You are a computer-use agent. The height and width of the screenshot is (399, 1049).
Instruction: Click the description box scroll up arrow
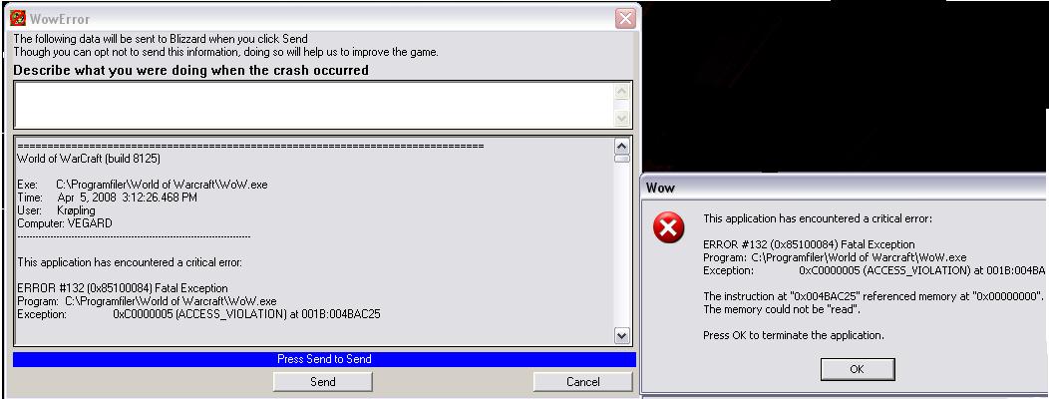(622, 92)
